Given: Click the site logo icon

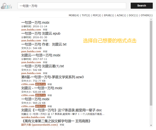Looking at the screenshot, I should click(6, 5).
